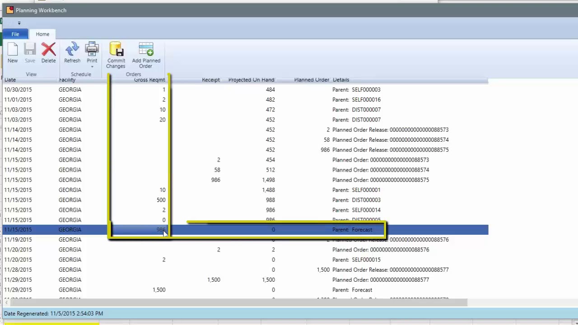The height and width of the screenshot is (325, 578).
Task: Sort by the Receipt column header
Action: coord(210,80)
